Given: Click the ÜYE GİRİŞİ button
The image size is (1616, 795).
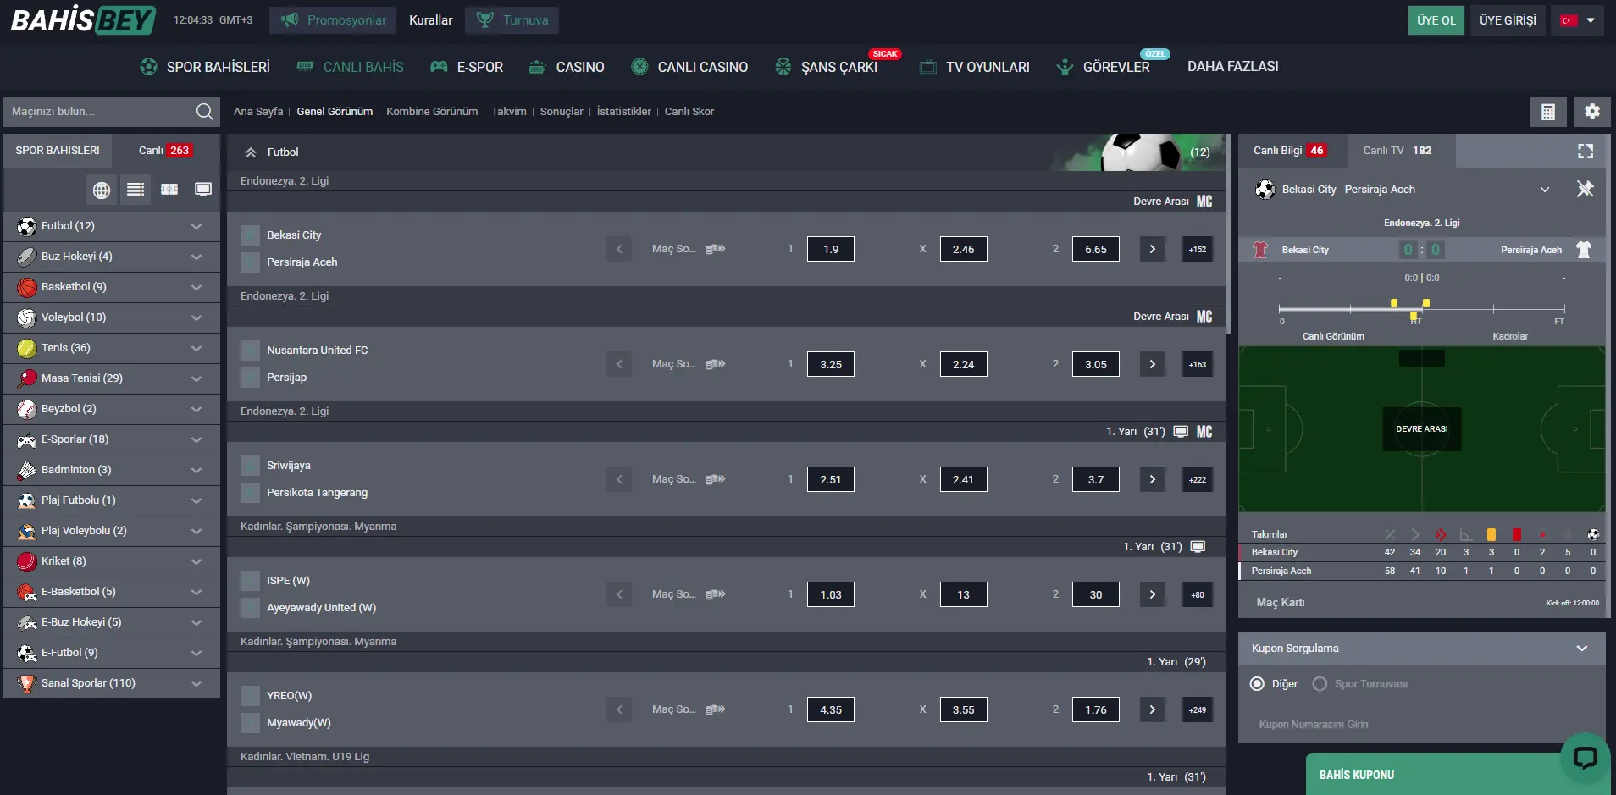Looking at the screenshot, I should [x=1508, y=20].
